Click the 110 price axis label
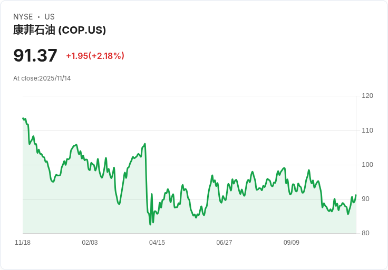388x270 pixels. [367, 131]
